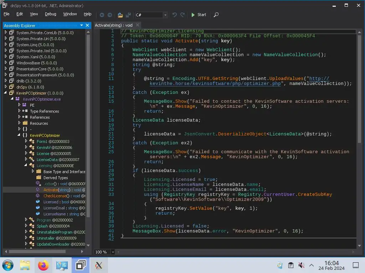Click the Activate method icon in tree
Screen dimensions: 365x273
coord(38,190)
